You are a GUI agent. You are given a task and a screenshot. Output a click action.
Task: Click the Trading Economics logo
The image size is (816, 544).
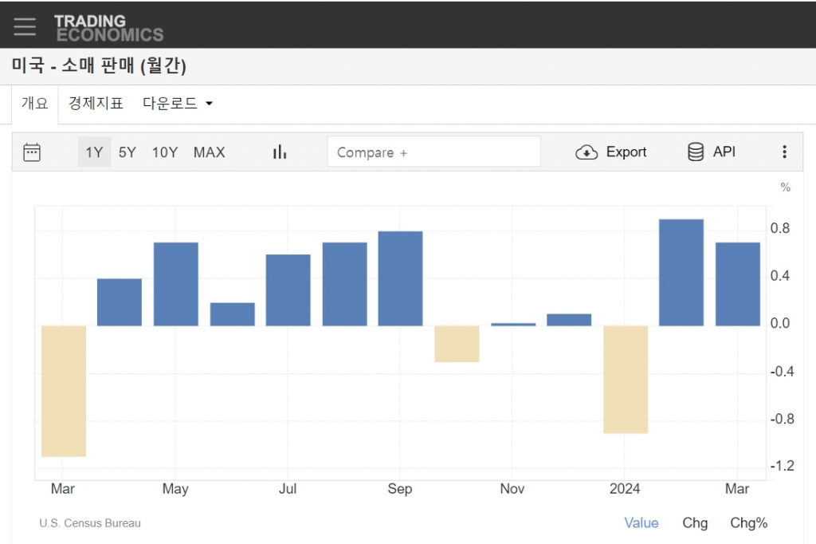pyautogui.click(x=108, y=28)
